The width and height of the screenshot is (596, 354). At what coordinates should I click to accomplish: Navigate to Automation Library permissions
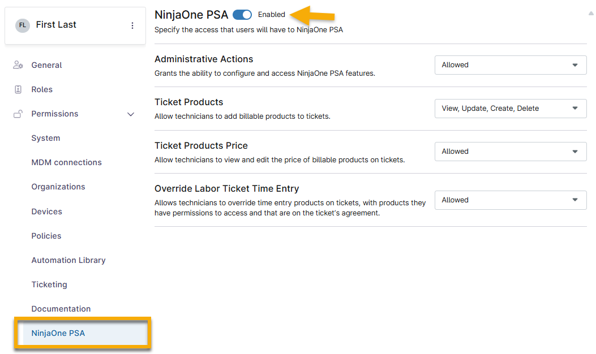[x=68, y=260]
